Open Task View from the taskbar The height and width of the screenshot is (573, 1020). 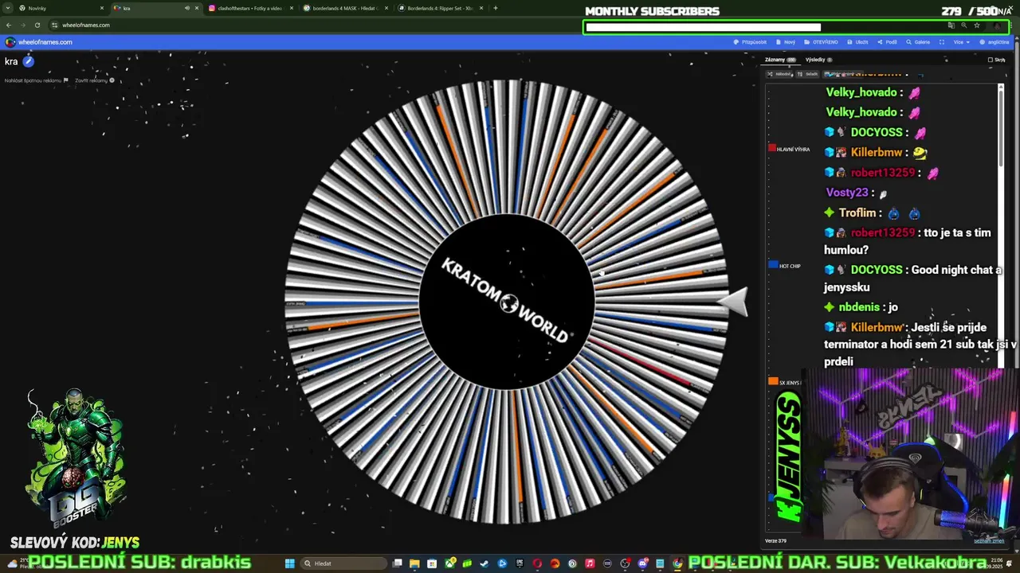(397, 563)
